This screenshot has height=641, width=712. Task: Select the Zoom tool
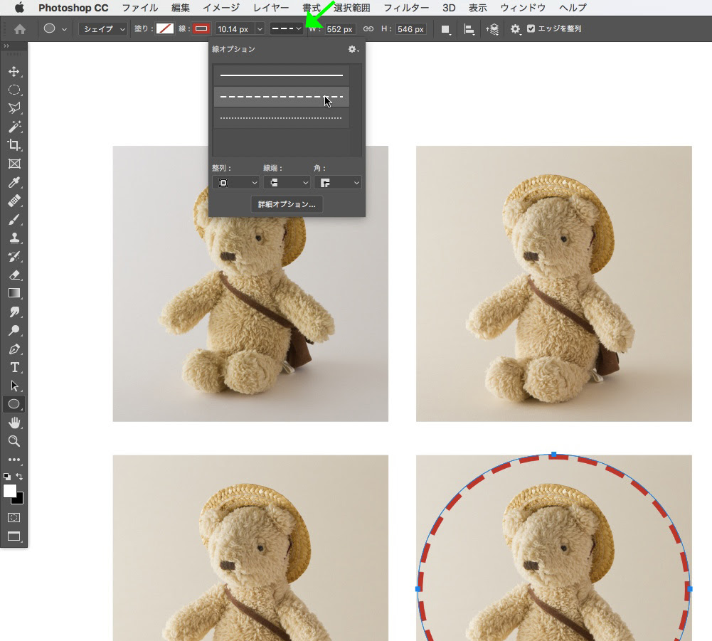[14, 440]
